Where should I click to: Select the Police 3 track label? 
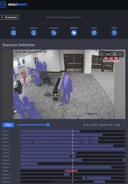click(x=6, y=139)
